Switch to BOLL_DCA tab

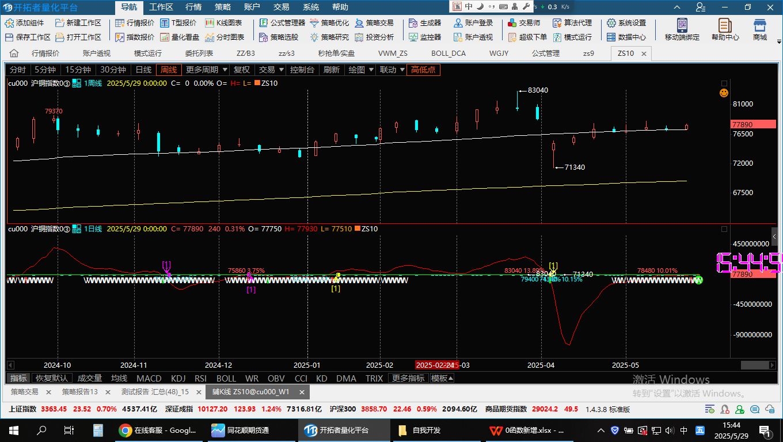448,53
